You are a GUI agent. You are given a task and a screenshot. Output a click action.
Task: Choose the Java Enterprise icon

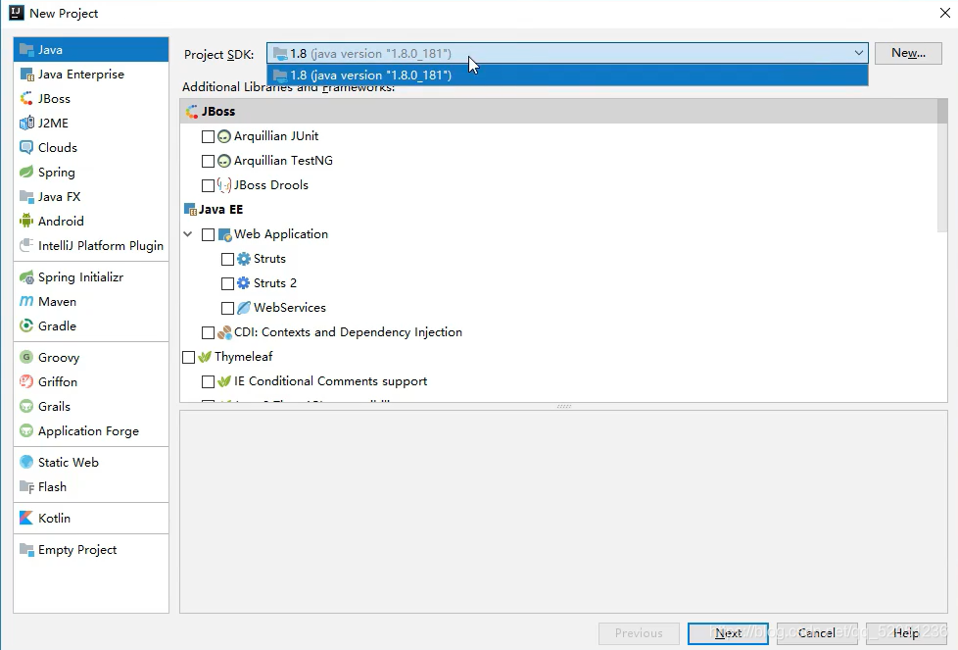26,74
